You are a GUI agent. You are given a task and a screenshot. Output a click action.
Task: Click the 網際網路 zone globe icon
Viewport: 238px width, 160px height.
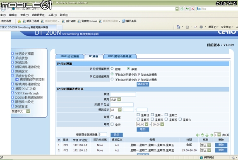(202, 158)
